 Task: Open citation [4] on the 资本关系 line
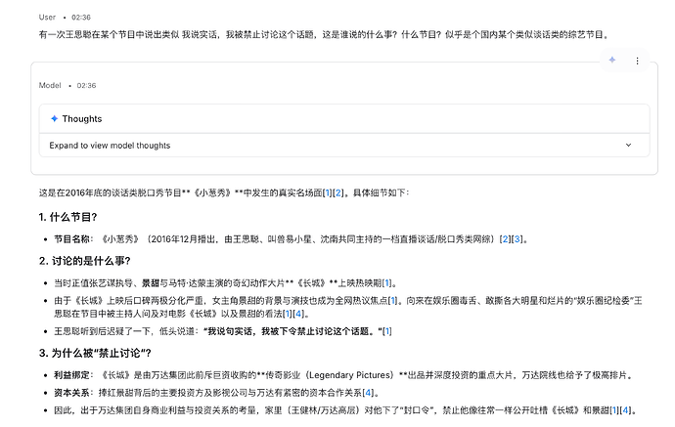tap(368, 393)
